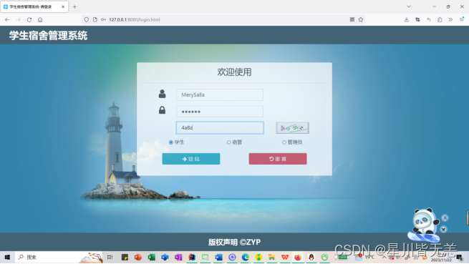Open Task View on the taskbar
The width and height of the screenshot is (469, 264).
[x=110, y=257]
